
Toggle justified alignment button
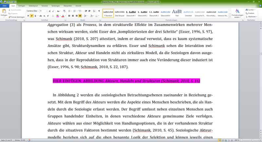80,16
